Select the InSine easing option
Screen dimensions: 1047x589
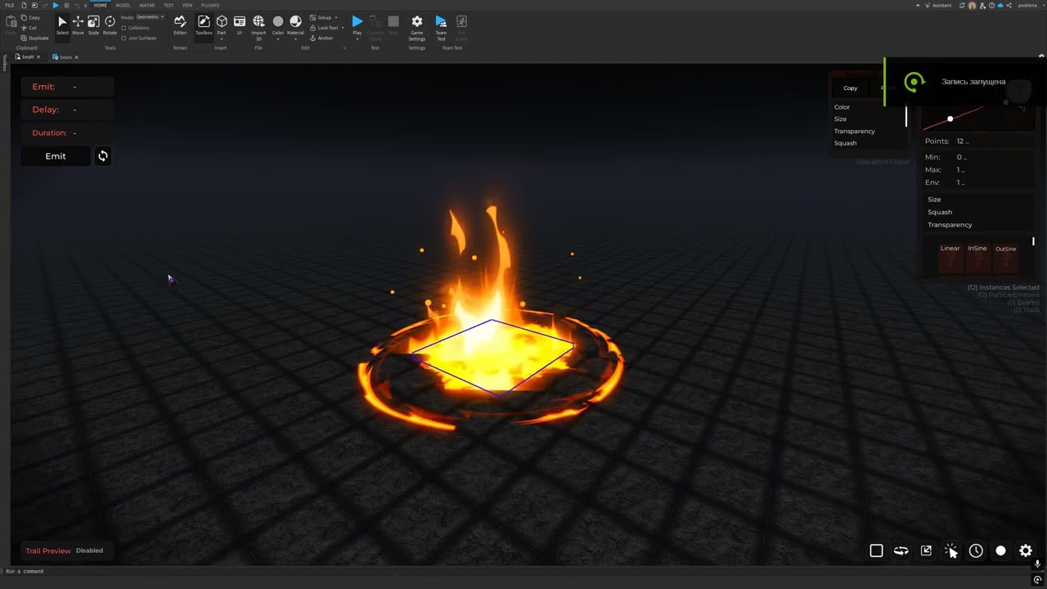click(x=977, y=257)
